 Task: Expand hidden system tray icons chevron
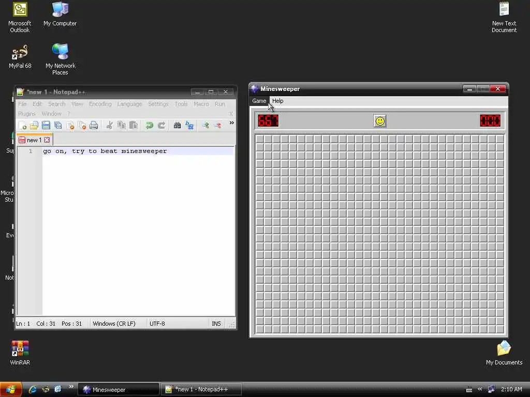(x=479, y=389)
